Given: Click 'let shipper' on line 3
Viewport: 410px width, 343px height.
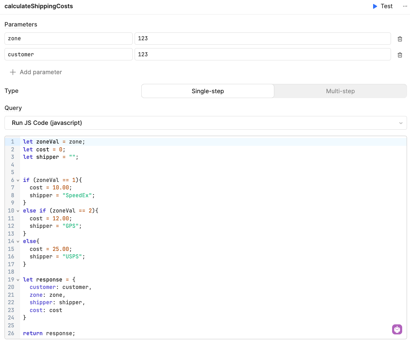Looking at the screenshot, I should pos(41,157).
